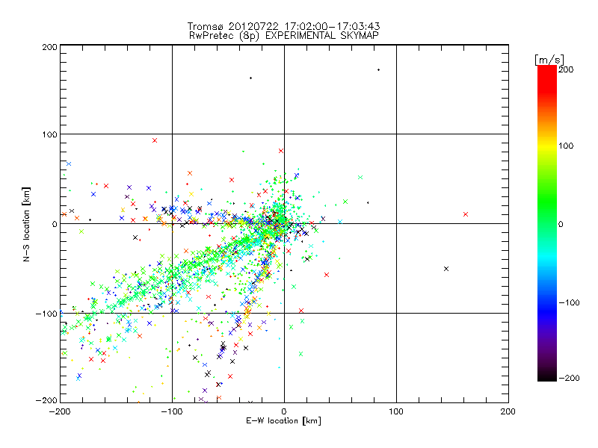The width and height of the screenshot is (598, 448).
Task: Click the '[m/s]' colorbar unit label
Action: click(549, 60)
